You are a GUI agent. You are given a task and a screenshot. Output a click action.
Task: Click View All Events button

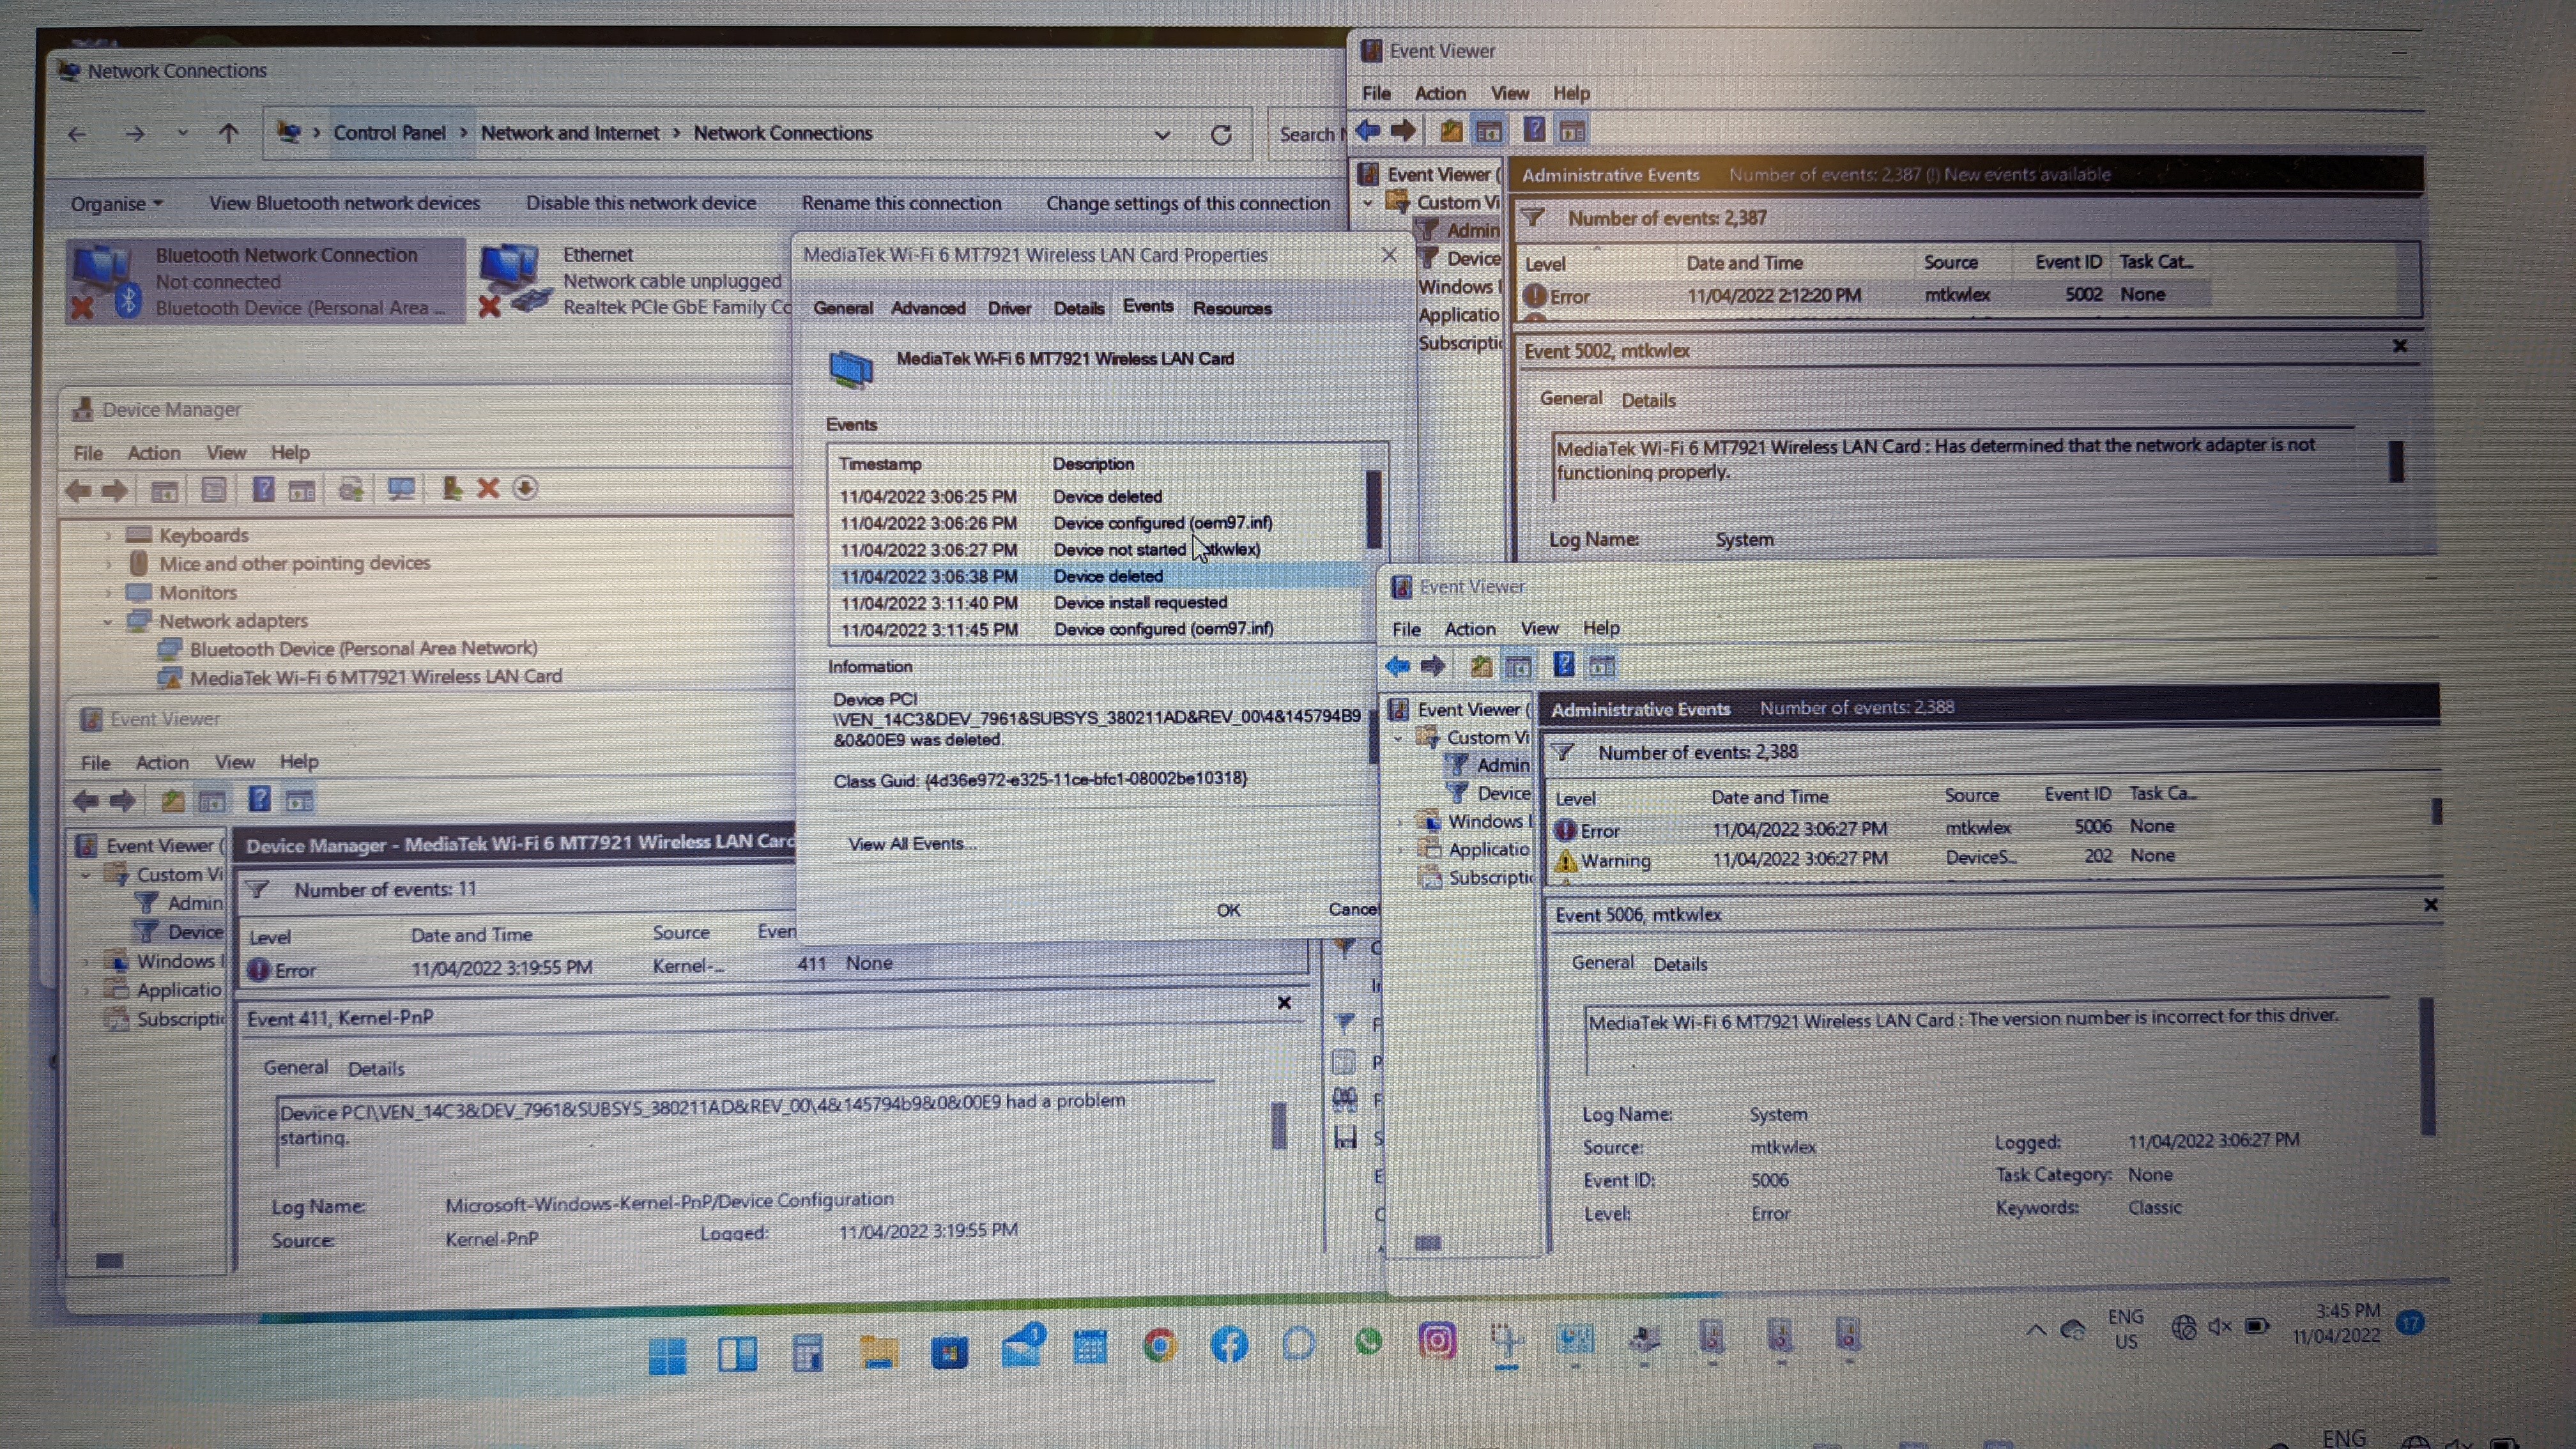[912, 844]
